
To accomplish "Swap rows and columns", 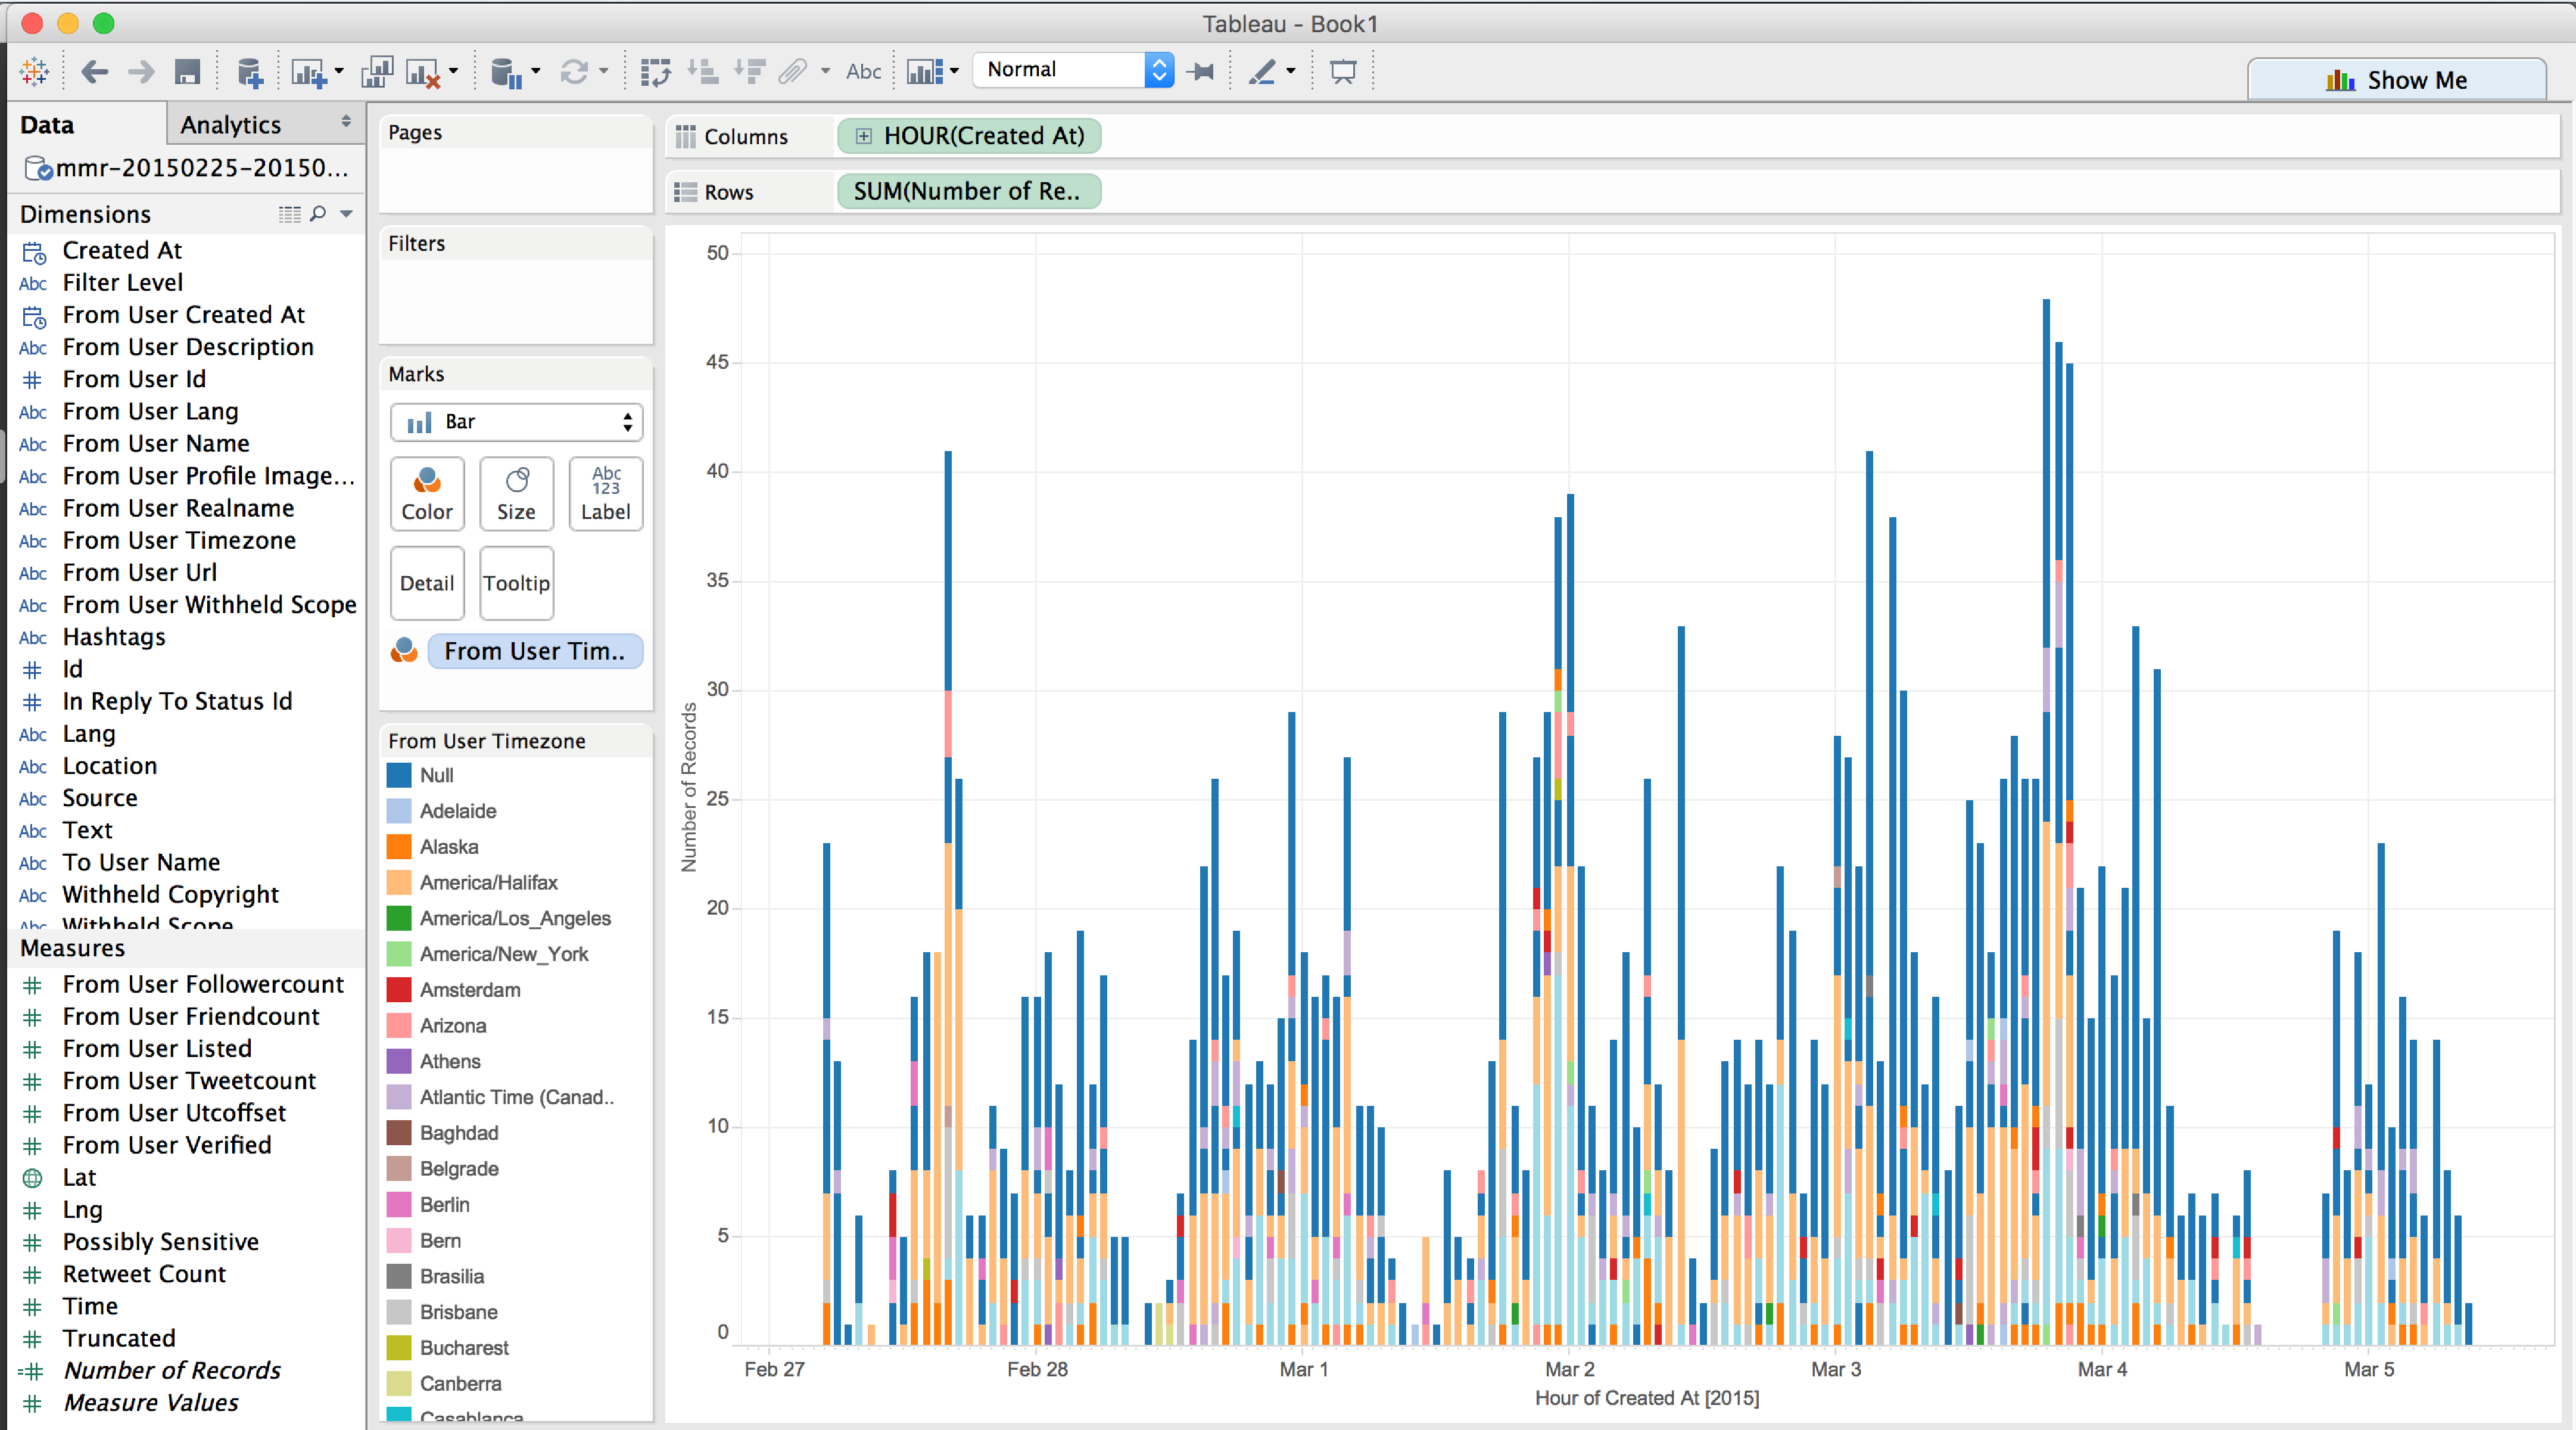I will click(x=655, y=72).
